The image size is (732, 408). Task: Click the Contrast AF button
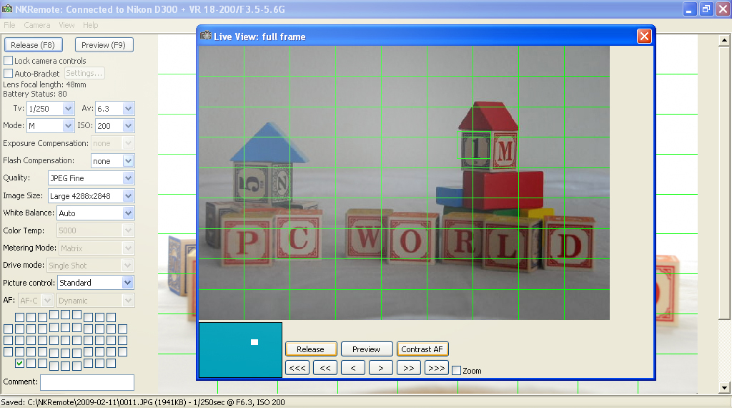[x=422, y=349]
